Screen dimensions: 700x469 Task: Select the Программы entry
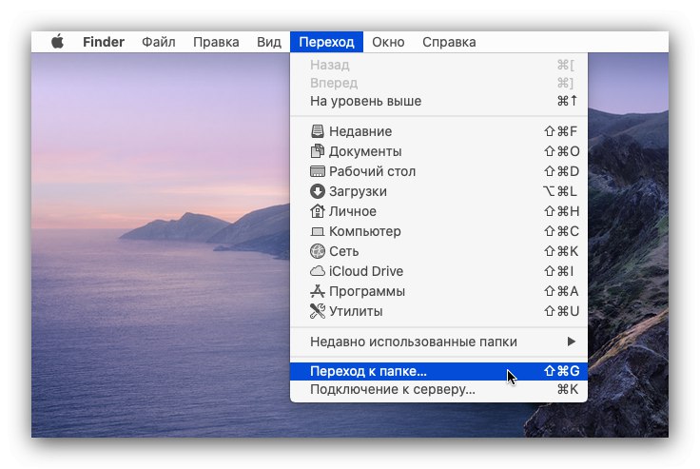click(438, 291)
